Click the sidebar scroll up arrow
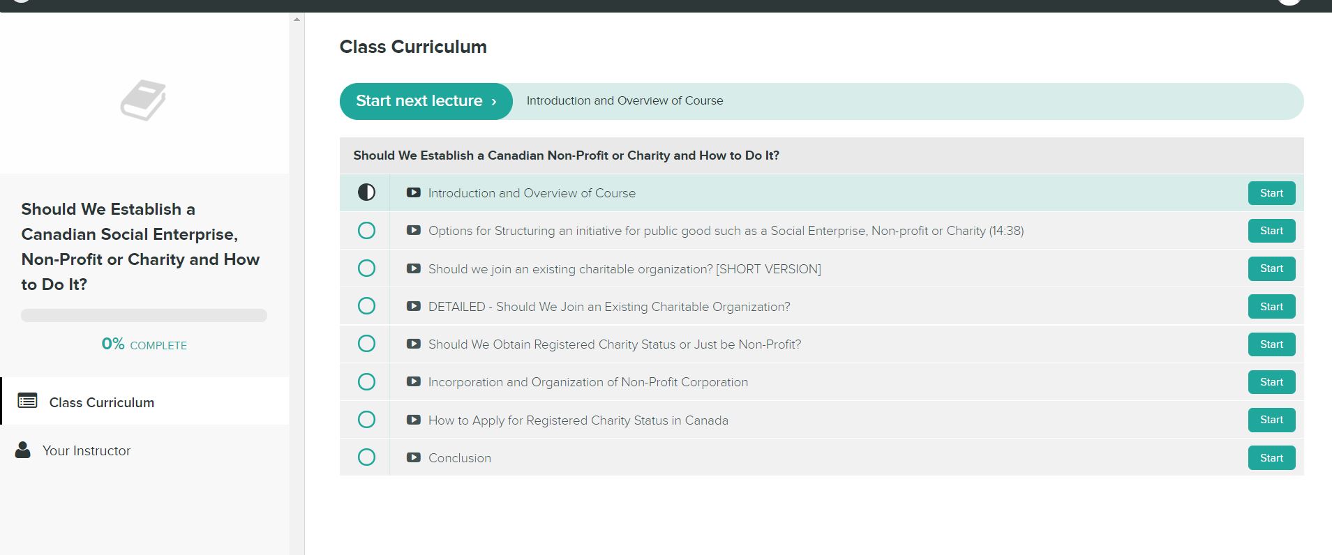This screenshot has width=1332, height=555. pos(297,20)
